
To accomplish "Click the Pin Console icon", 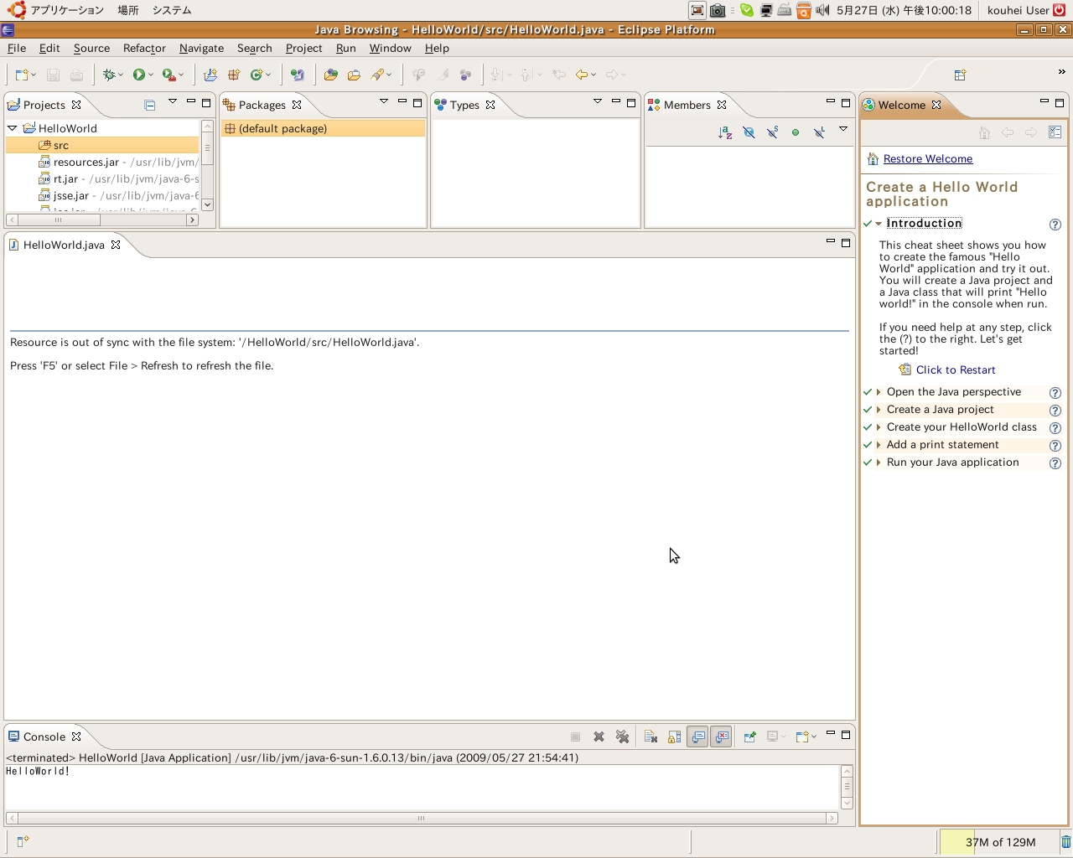I will tap(749, 737).
